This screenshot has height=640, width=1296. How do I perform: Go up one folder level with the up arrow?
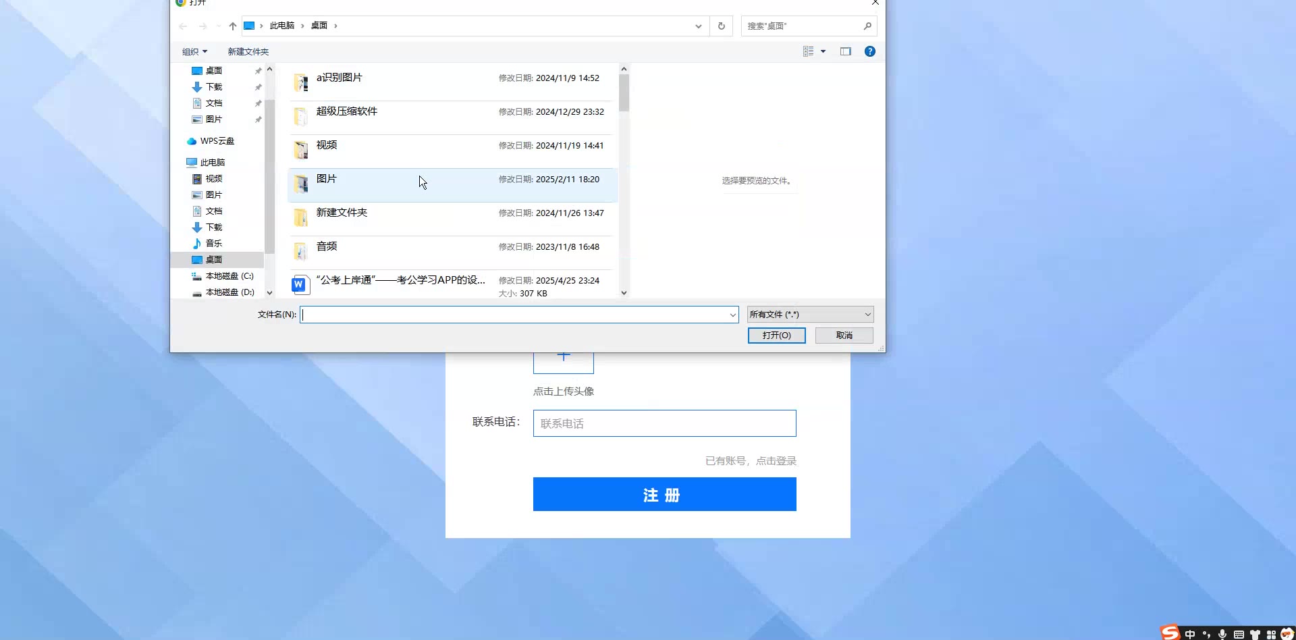pyautogui.click(x=233, y=26)
